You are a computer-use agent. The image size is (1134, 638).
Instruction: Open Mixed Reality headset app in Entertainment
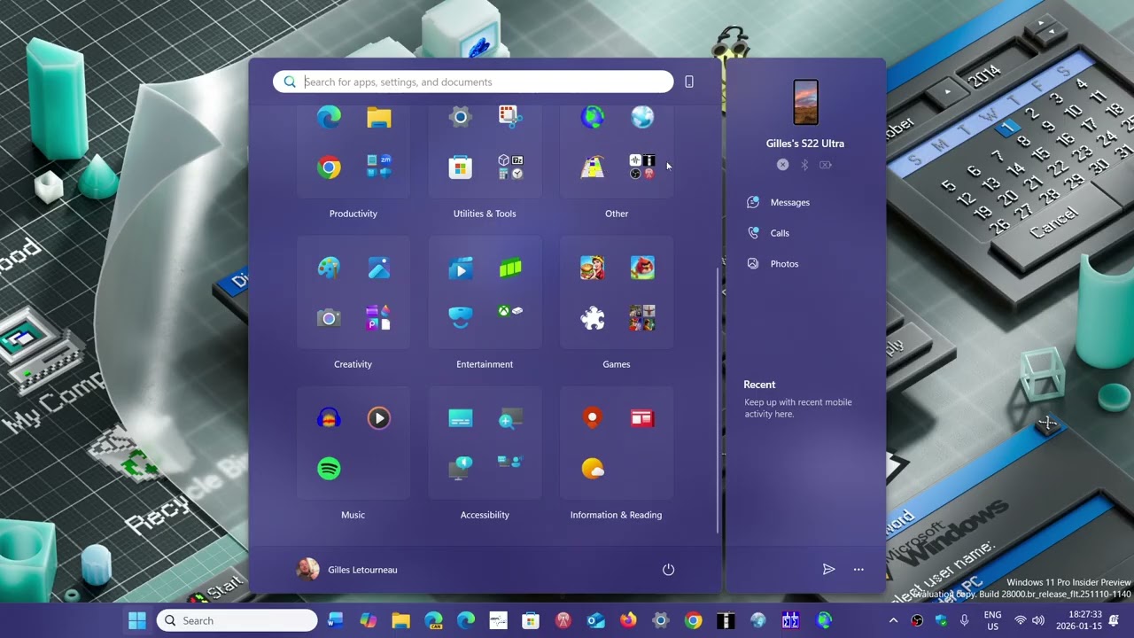pyautogui.click(x=460, y=317)
